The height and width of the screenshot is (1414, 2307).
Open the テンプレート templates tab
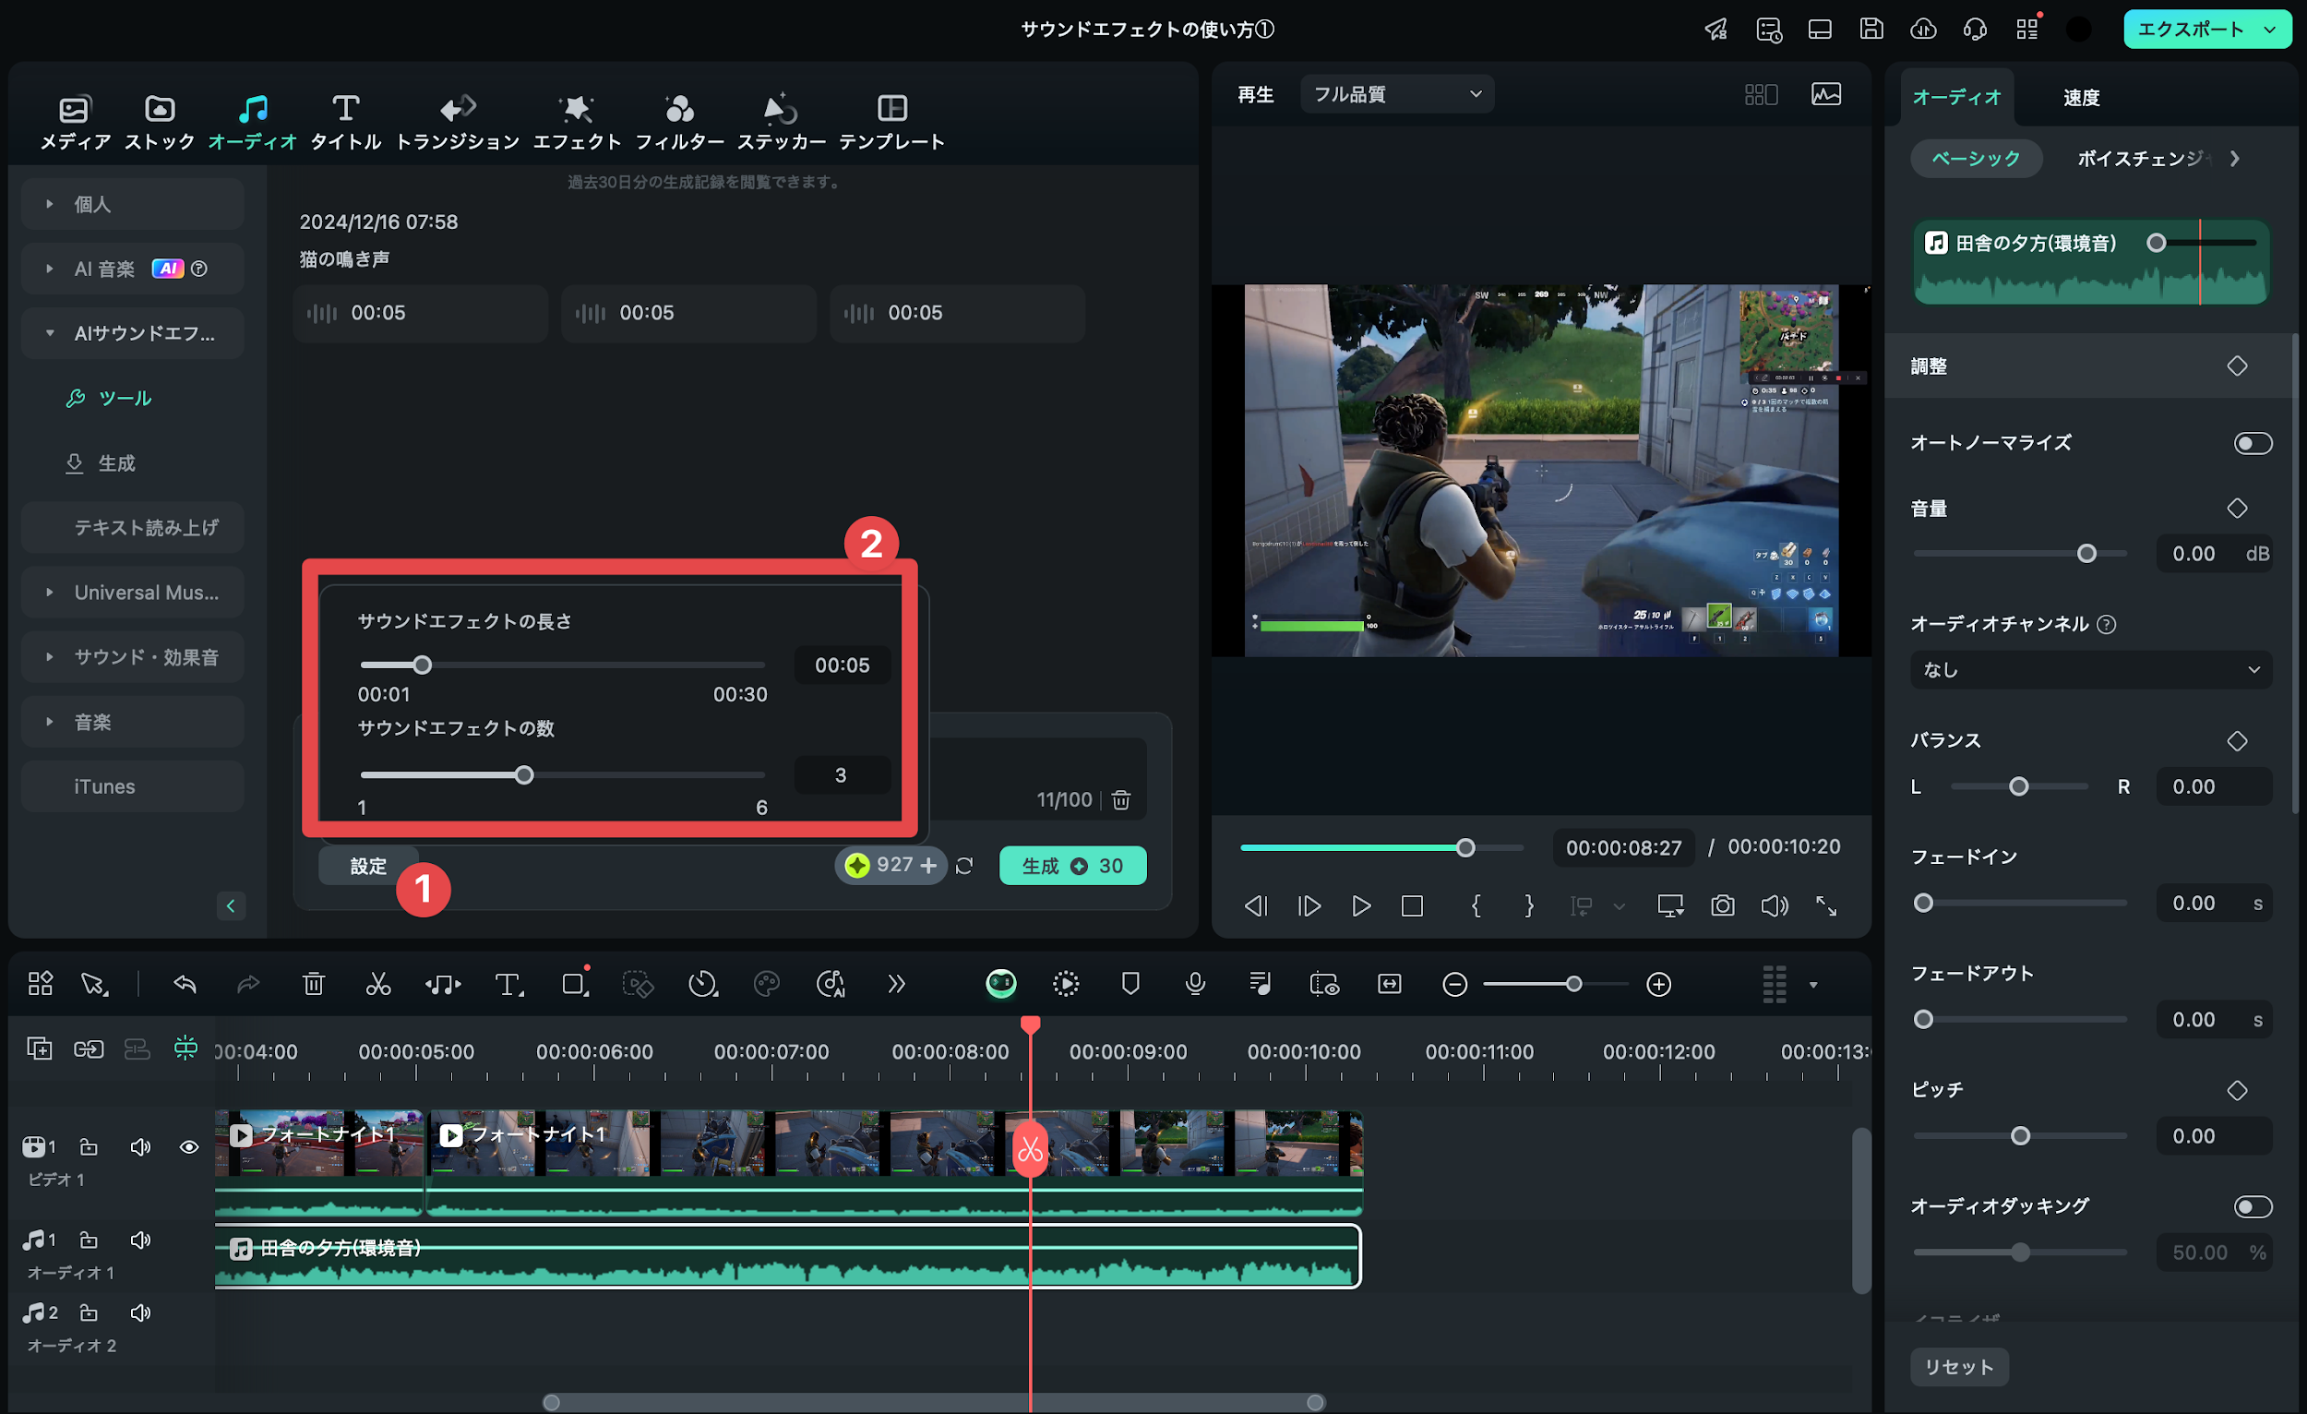(891, 122)
